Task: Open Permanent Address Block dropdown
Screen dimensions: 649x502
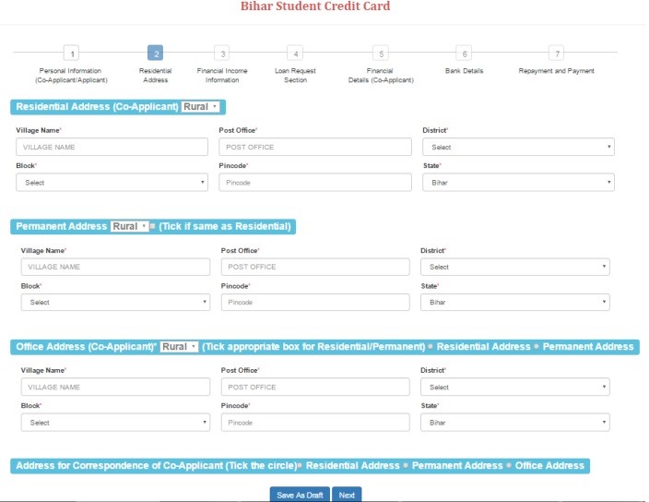Action: pyautogui.click(x=115, y=303)
